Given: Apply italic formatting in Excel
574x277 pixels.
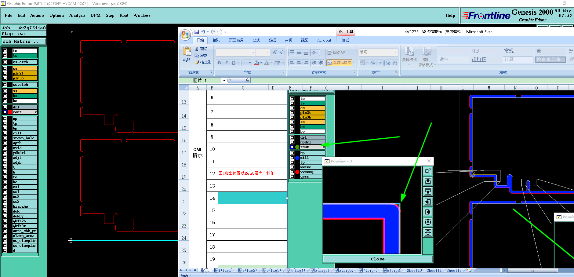Looking at the screenshot, I should coord(226,63).
